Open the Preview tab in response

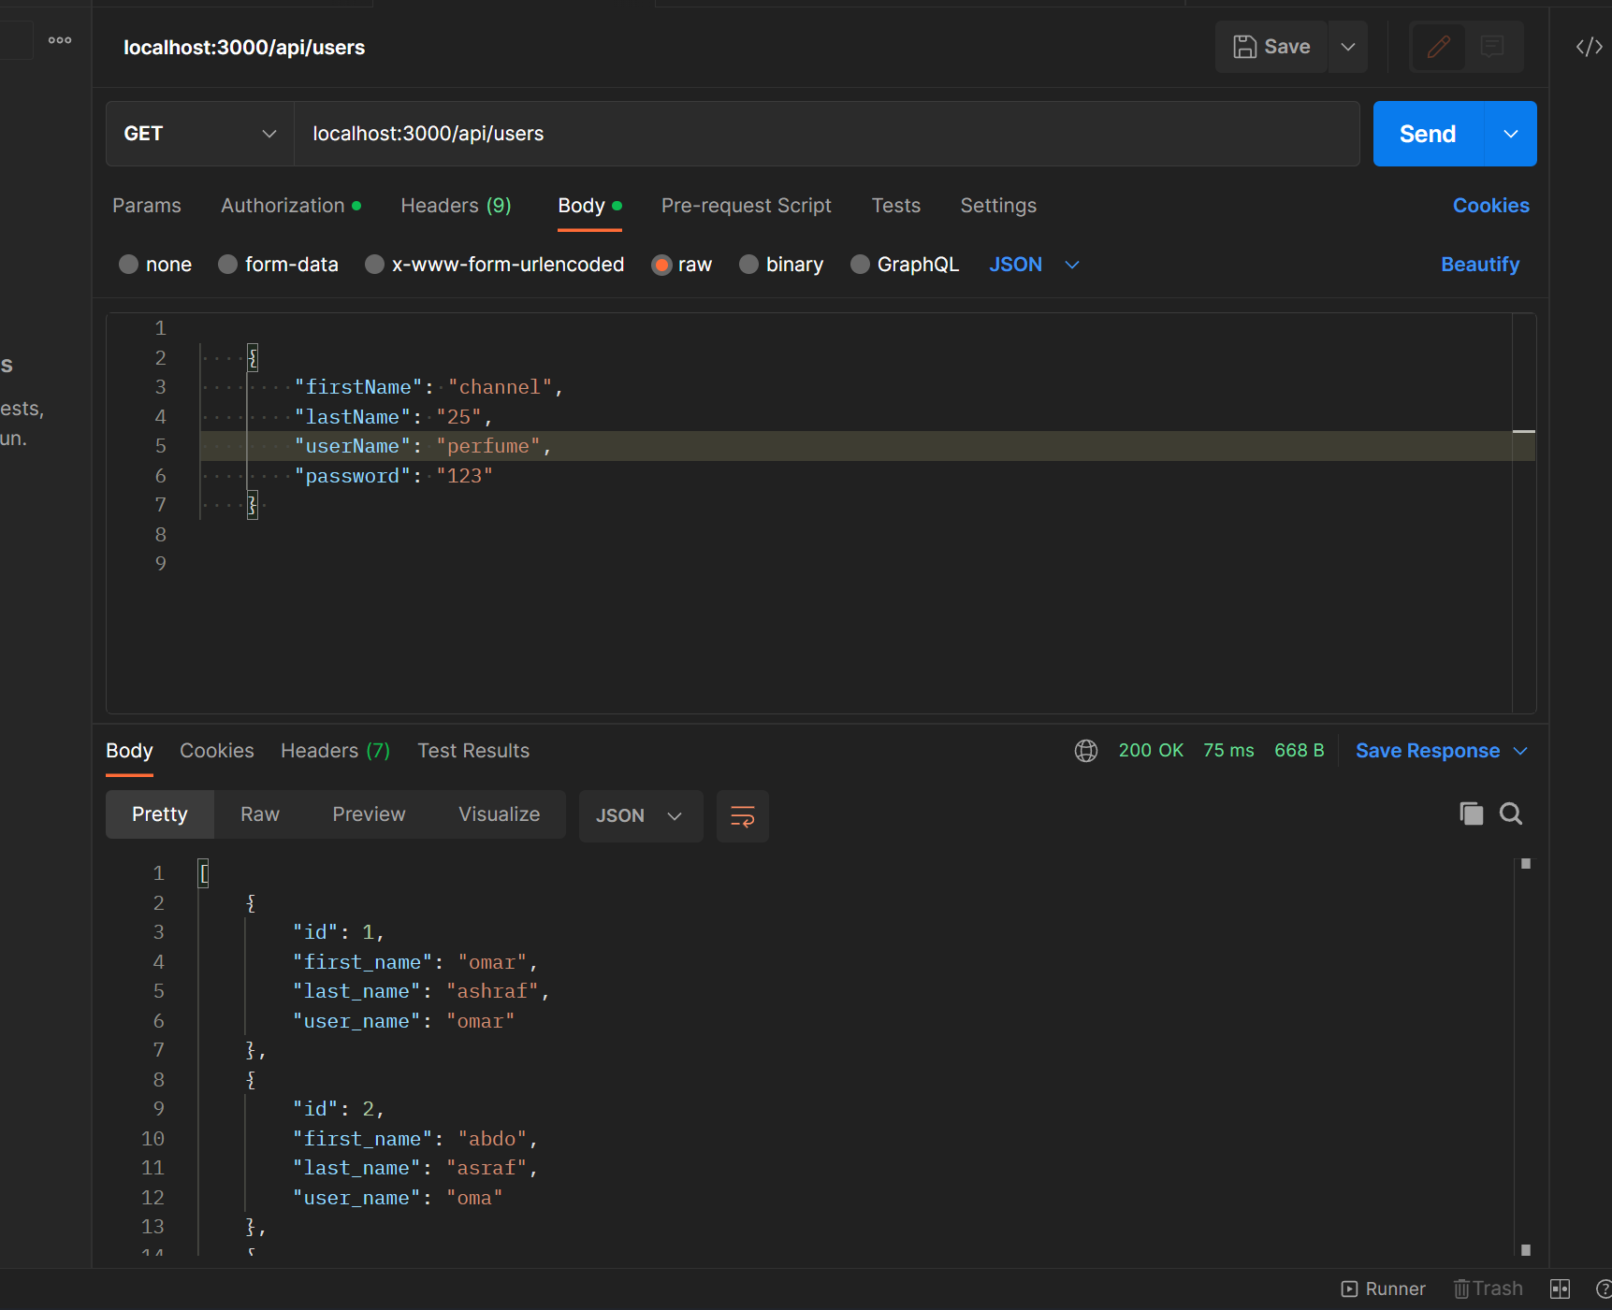click(x=369, y=813)
